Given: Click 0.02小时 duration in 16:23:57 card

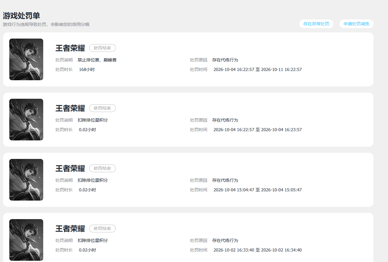Looking at the screenshot, I should pos(87,130).
